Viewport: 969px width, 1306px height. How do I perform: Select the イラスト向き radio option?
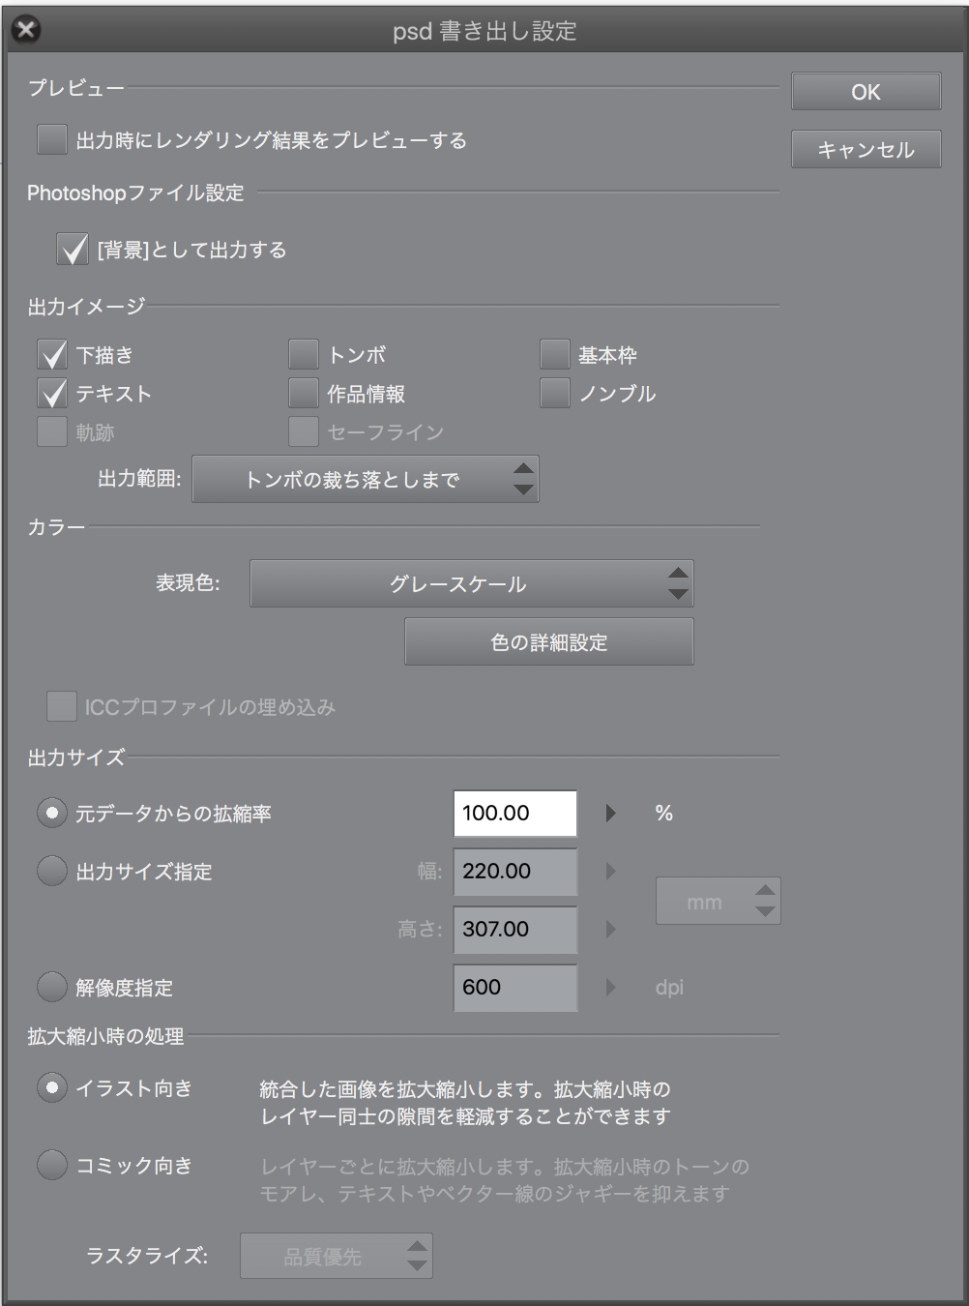tap(52, 1087)
